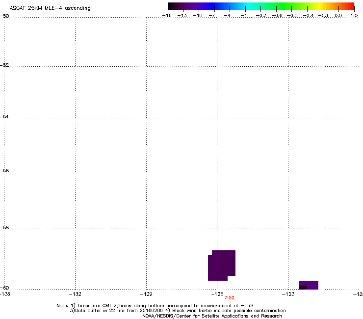Click the color bar label '-10'
This screenshot has height=319, width=363.
198,16
